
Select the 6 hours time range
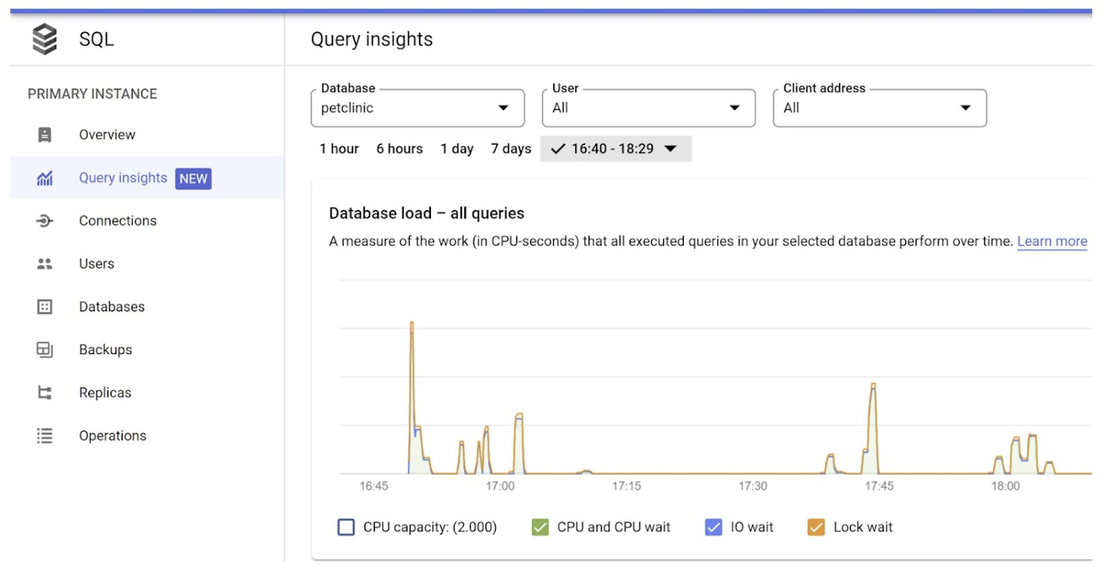click(399, 149)
